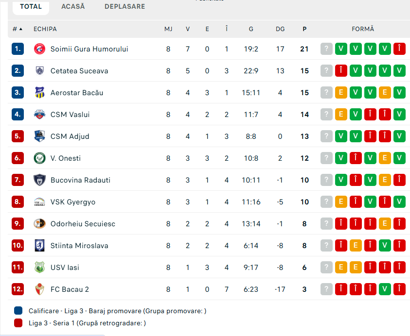Click the Bucovina Radauti club crest
This screenshot has width=410, height=336.
39,180
